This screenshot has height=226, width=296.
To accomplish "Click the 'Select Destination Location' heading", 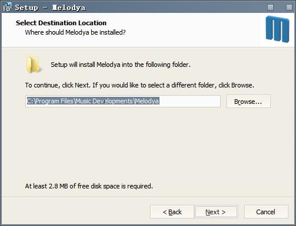I will point(61,23).
